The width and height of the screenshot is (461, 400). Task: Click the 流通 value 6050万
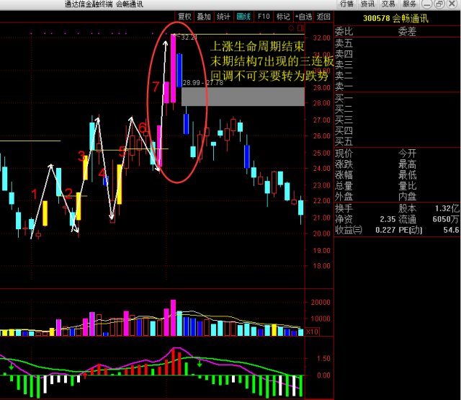coord(445,219)
